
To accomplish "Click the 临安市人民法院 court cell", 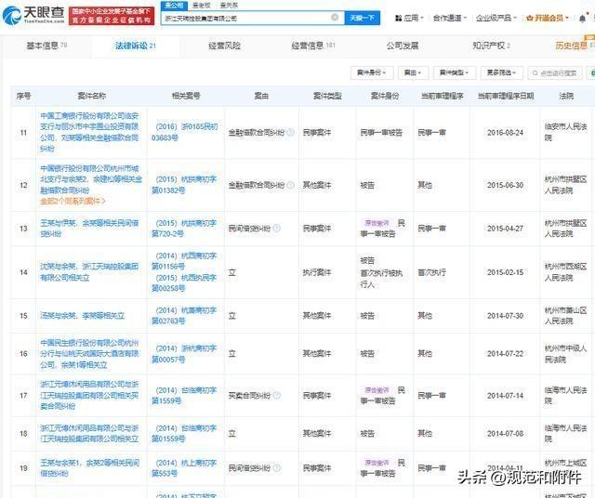I will 565,132.
